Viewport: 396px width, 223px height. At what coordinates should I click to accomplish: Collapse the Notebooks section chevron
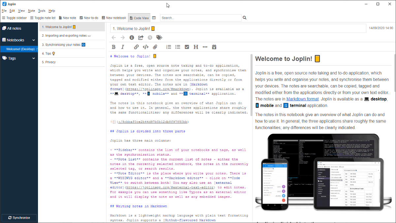(x=34, y=40)
